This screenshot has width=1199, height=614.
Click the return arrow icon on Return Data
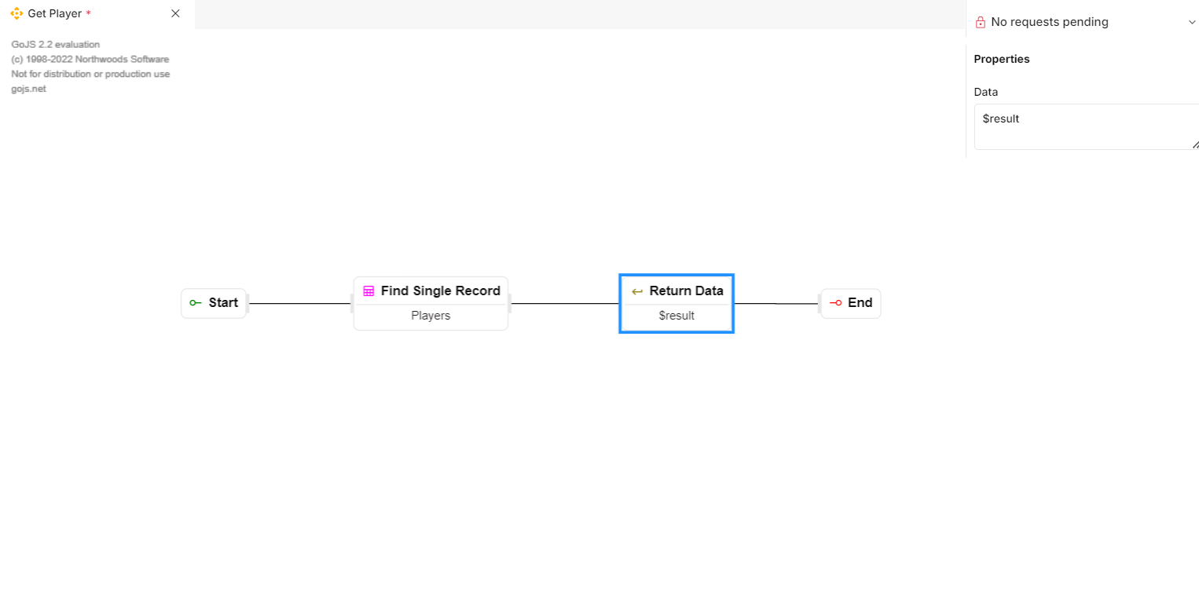coord(637,291)
